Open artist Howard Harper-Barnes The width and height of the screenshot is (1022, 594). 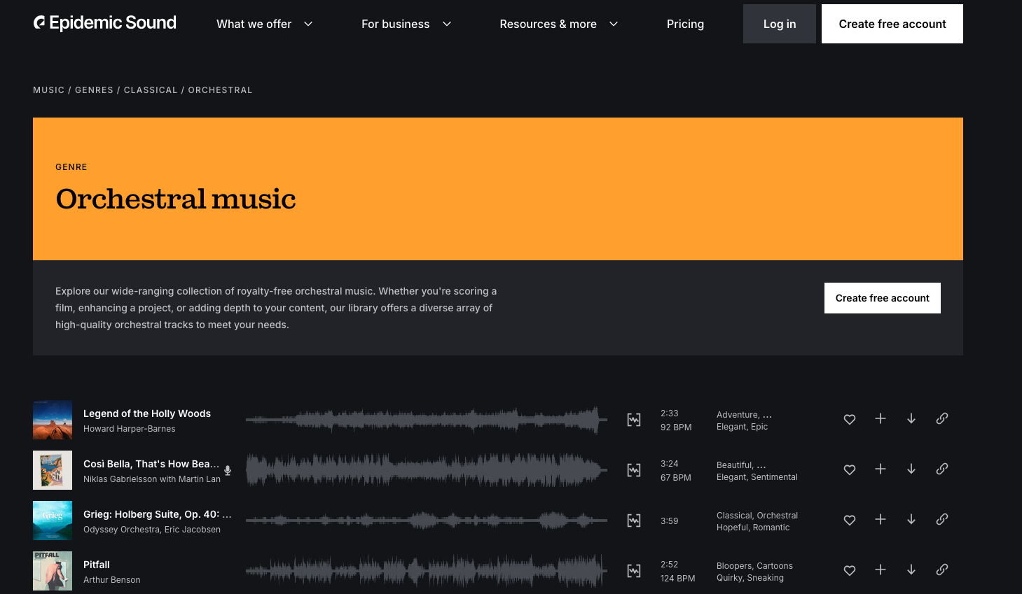tap(130, 429)
